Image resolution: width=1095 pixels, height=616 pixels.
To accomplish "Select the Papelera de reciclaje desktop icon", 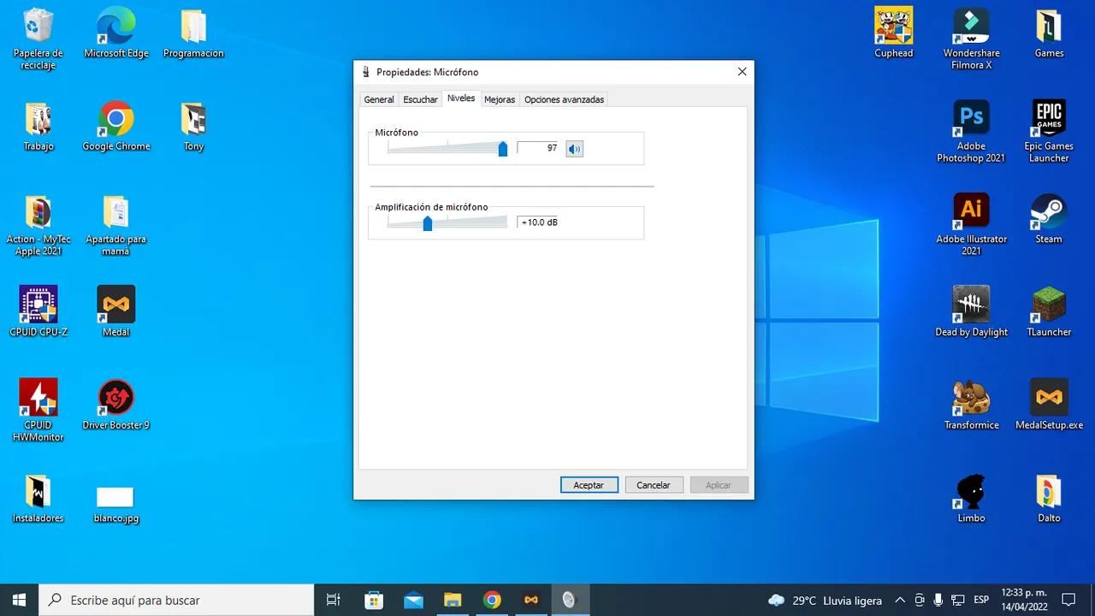I will [38, 38].
